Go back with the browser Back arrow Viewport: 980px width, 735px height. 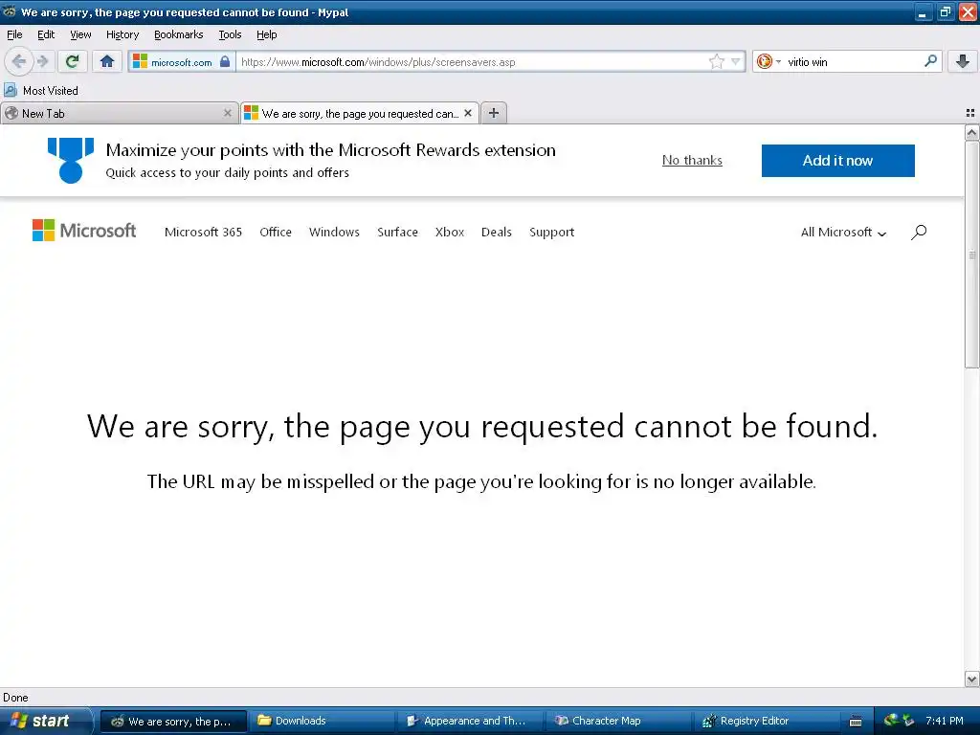click(19, 61)
